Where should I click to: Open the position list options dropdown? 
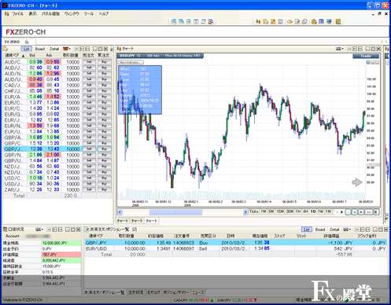(x=347, y=230)
